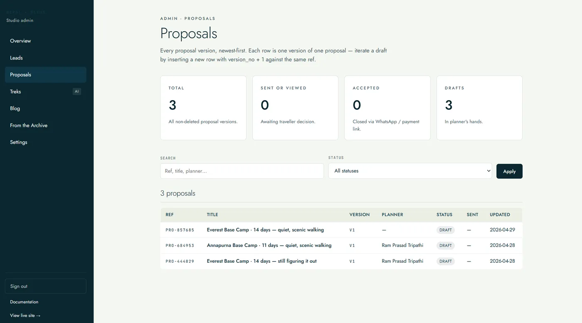Open View live site link
The image size is (582, 323).
click(x=25, y=316)
